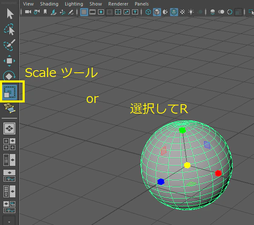The width and height of the screenshot is (254, 225).
Task: Toggle Wireframe on Shaded
Action: tap(174, 12)
